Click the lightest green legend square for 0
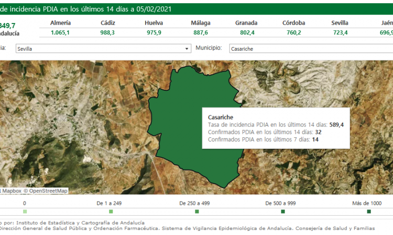Image resolution: width=393 pixels, height=235 pixels. pyautogui.click(x=25, y=211)
